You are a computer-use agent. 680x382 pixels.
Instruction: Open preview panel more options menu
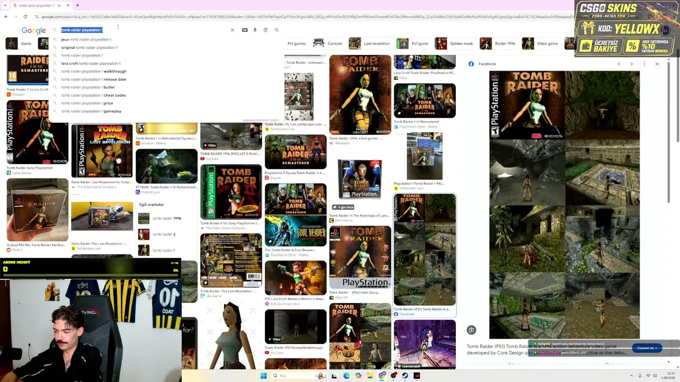click(x=644, y=64)
